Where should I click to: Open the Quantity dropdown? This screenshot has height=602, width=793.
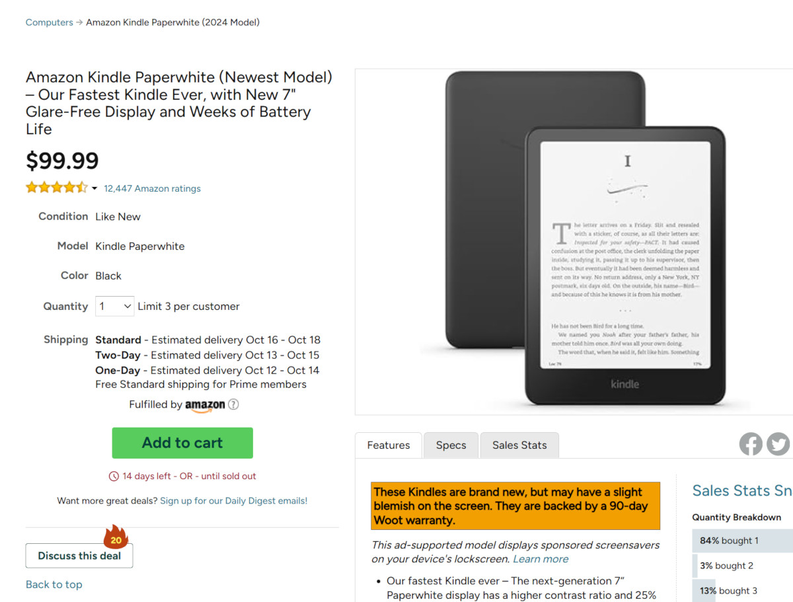tap(115, 306)
